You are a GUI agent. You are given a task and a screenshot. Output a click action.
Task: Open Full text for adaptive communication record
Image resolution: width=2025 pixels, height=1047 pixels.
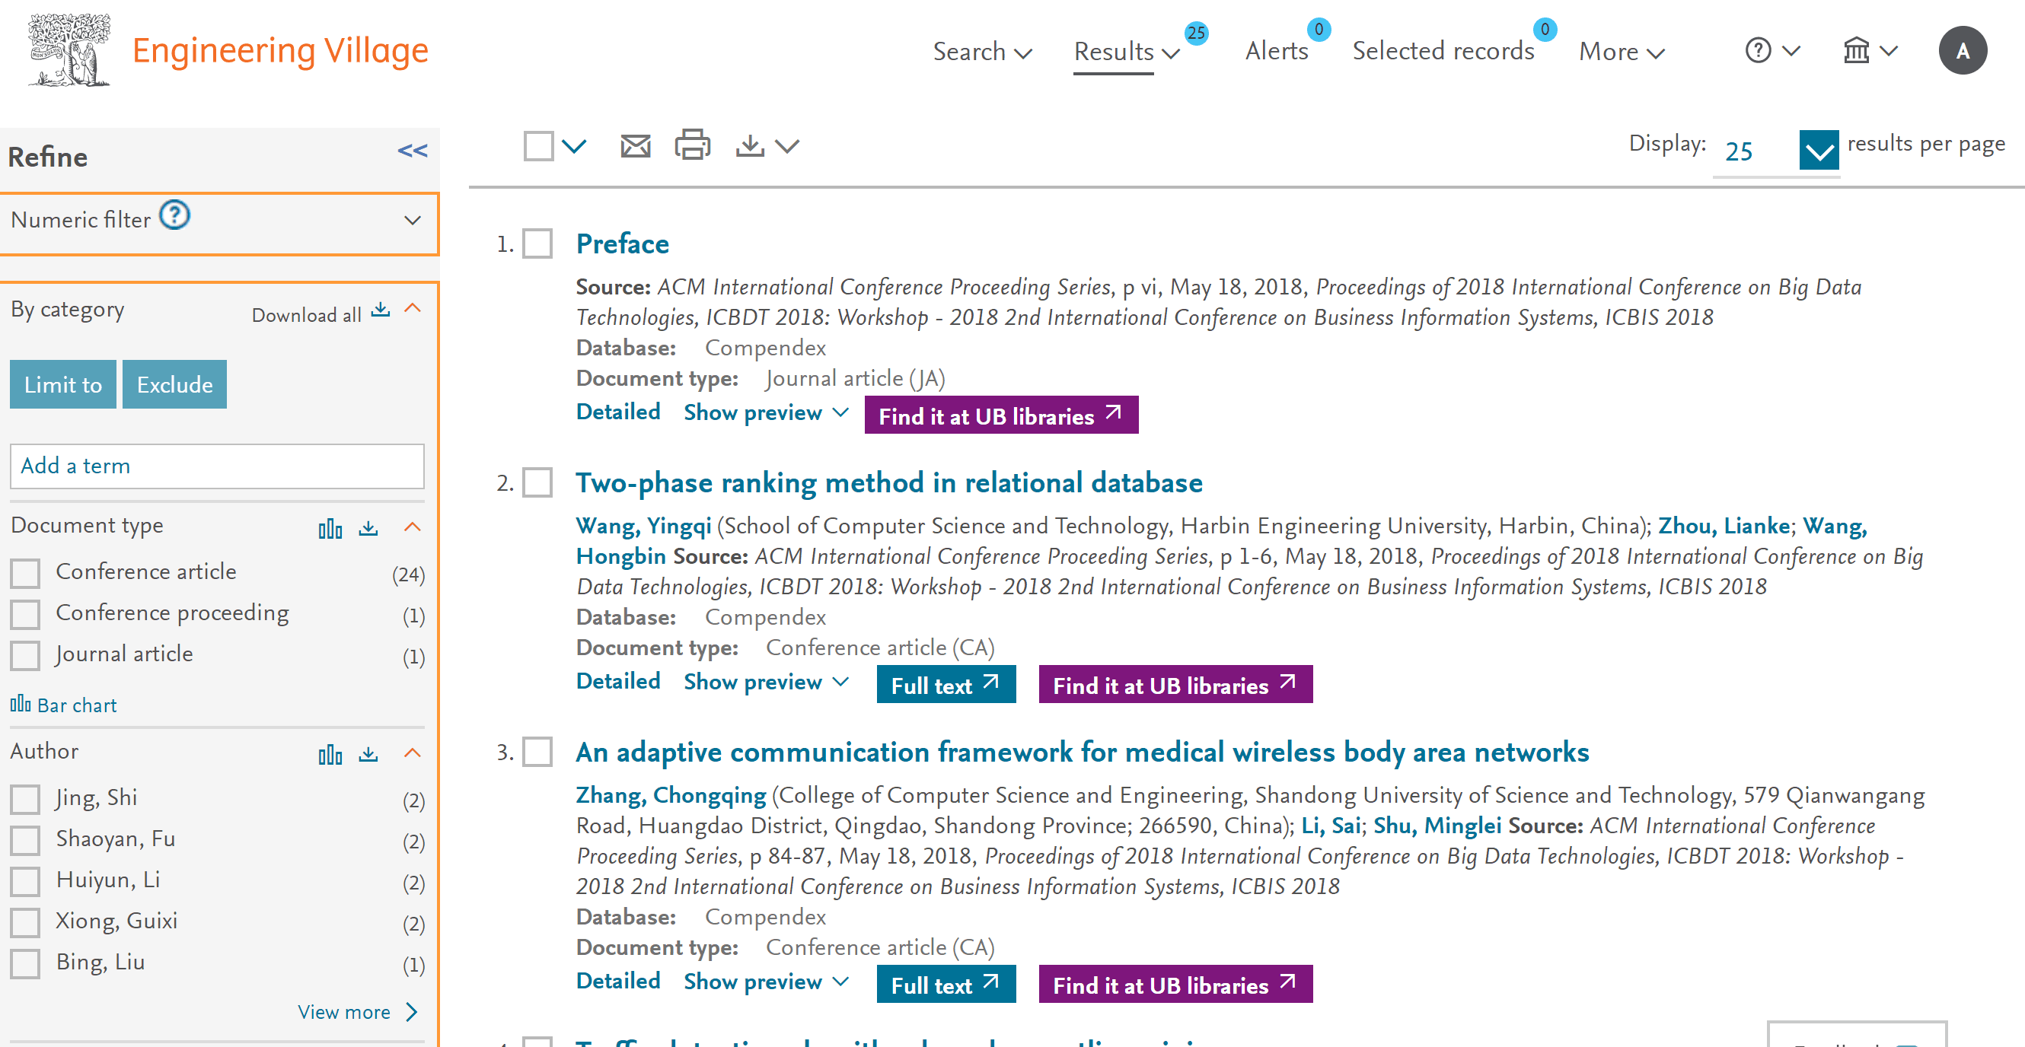[x=946, y=985]
